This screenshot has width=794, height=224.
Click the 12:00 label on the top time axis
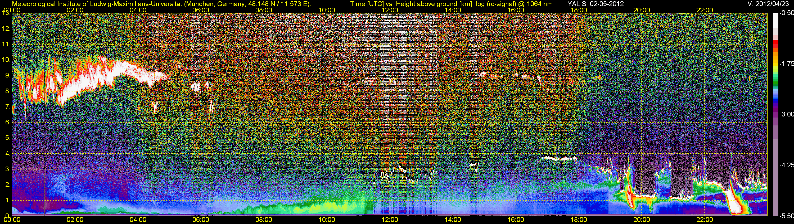pyautogui.click(x=390, y=10)
